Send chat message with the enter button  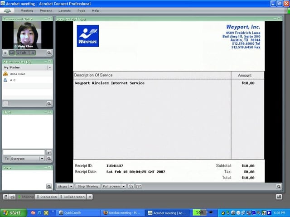(x=49, y=152)
